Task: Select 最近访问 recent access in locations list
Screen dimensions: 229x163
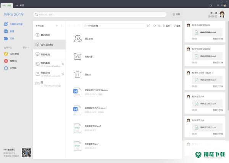Action: click(x=49, y=35)
